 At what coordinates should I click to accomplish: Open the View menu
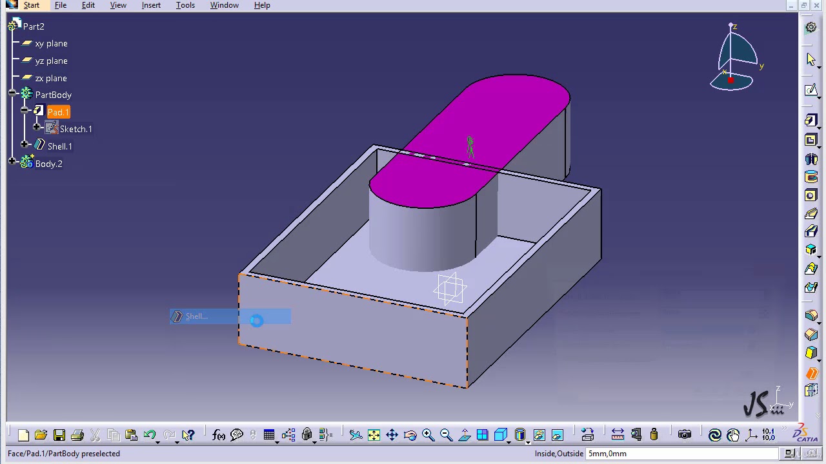[x=118, y=5]
